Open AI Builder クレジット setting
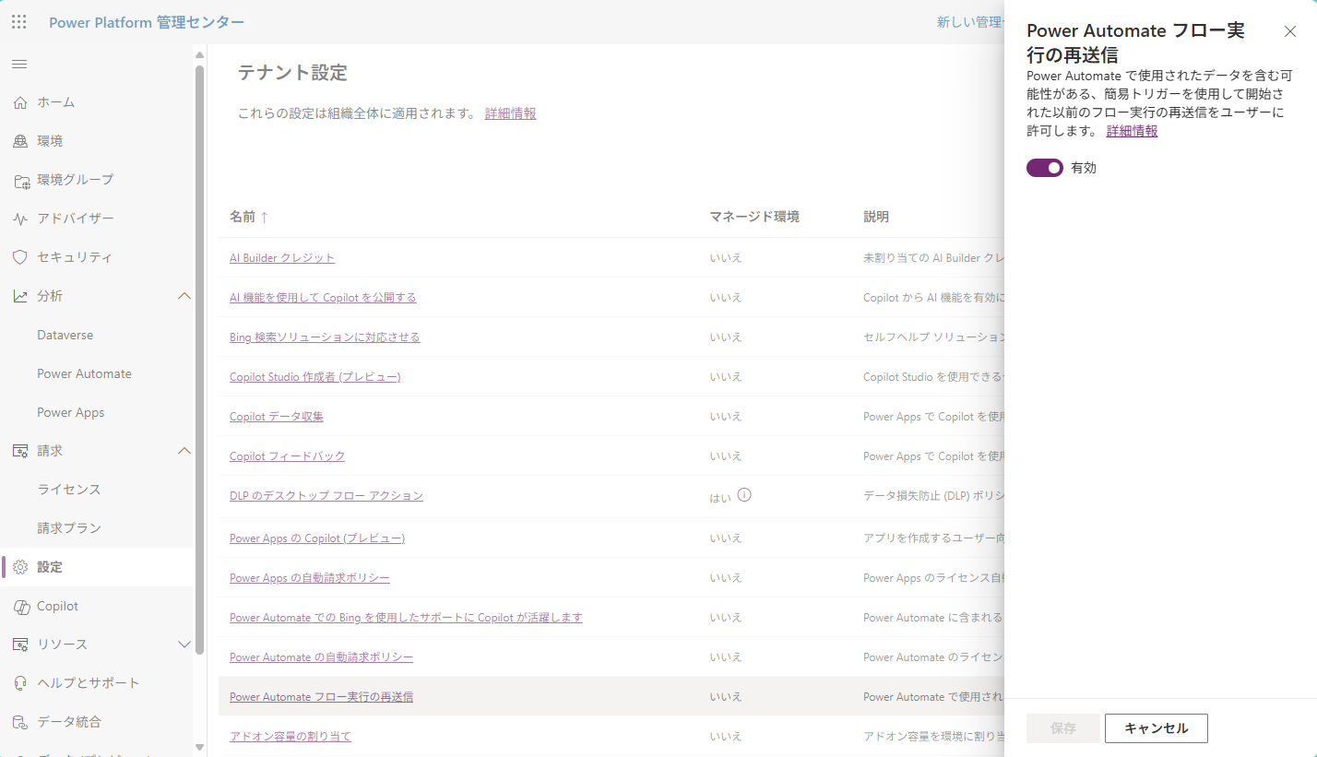Screen dimensions: 1317x757 282,258
